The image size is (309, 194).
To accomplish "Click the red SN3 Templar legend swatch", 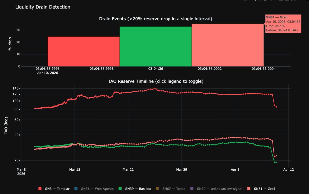I will tap(40, 189).
